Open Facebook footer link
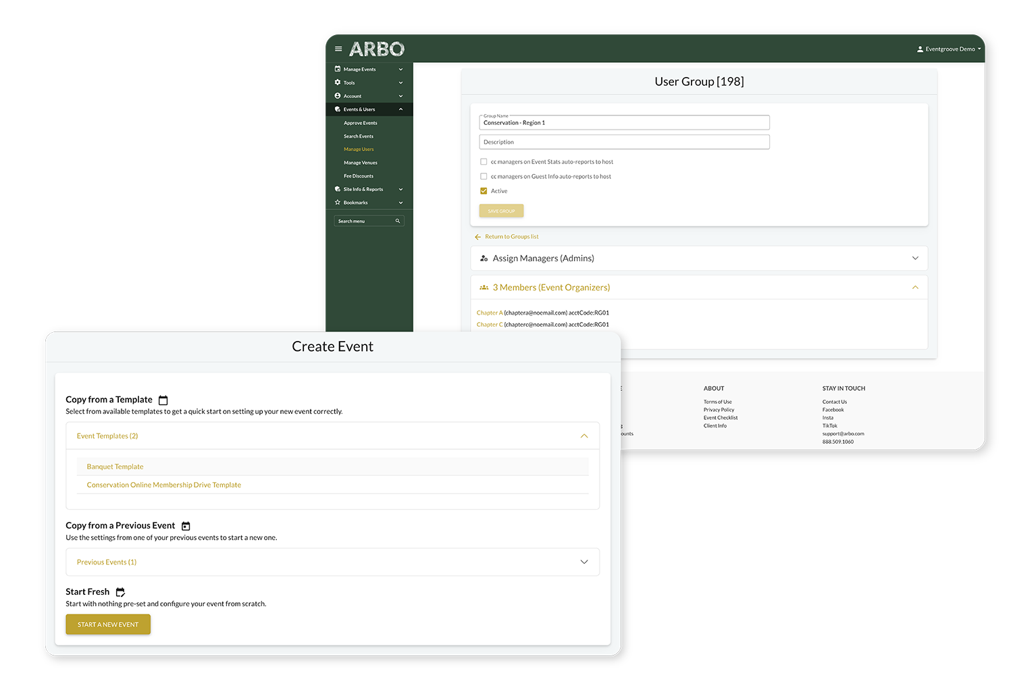1013x690 pixels. point(833,410)
